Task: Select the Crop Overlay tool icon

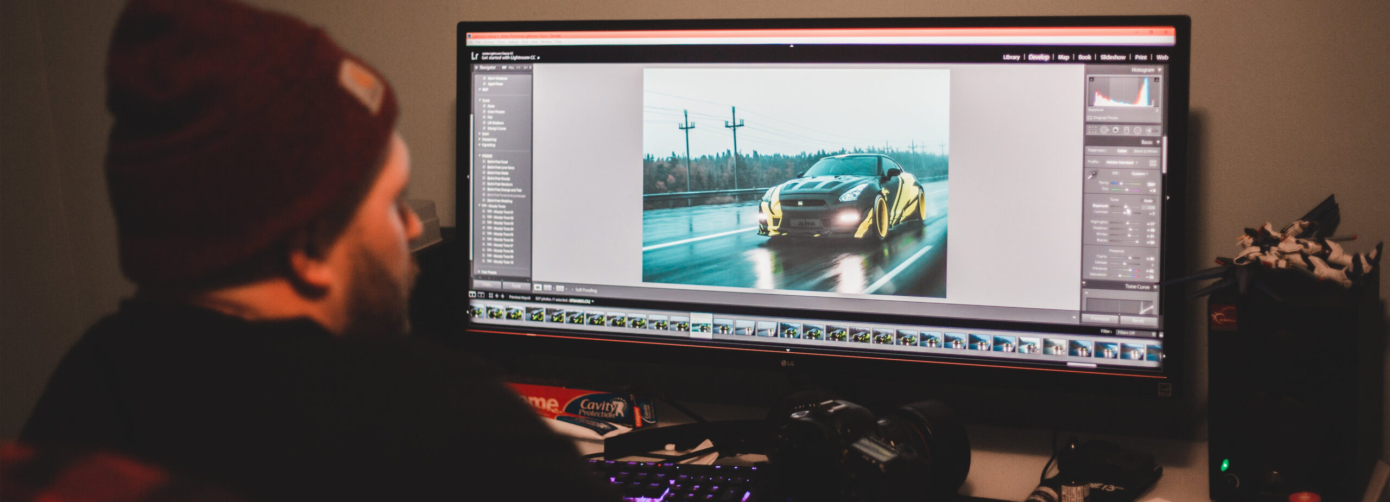Action: click(1092, 130)
